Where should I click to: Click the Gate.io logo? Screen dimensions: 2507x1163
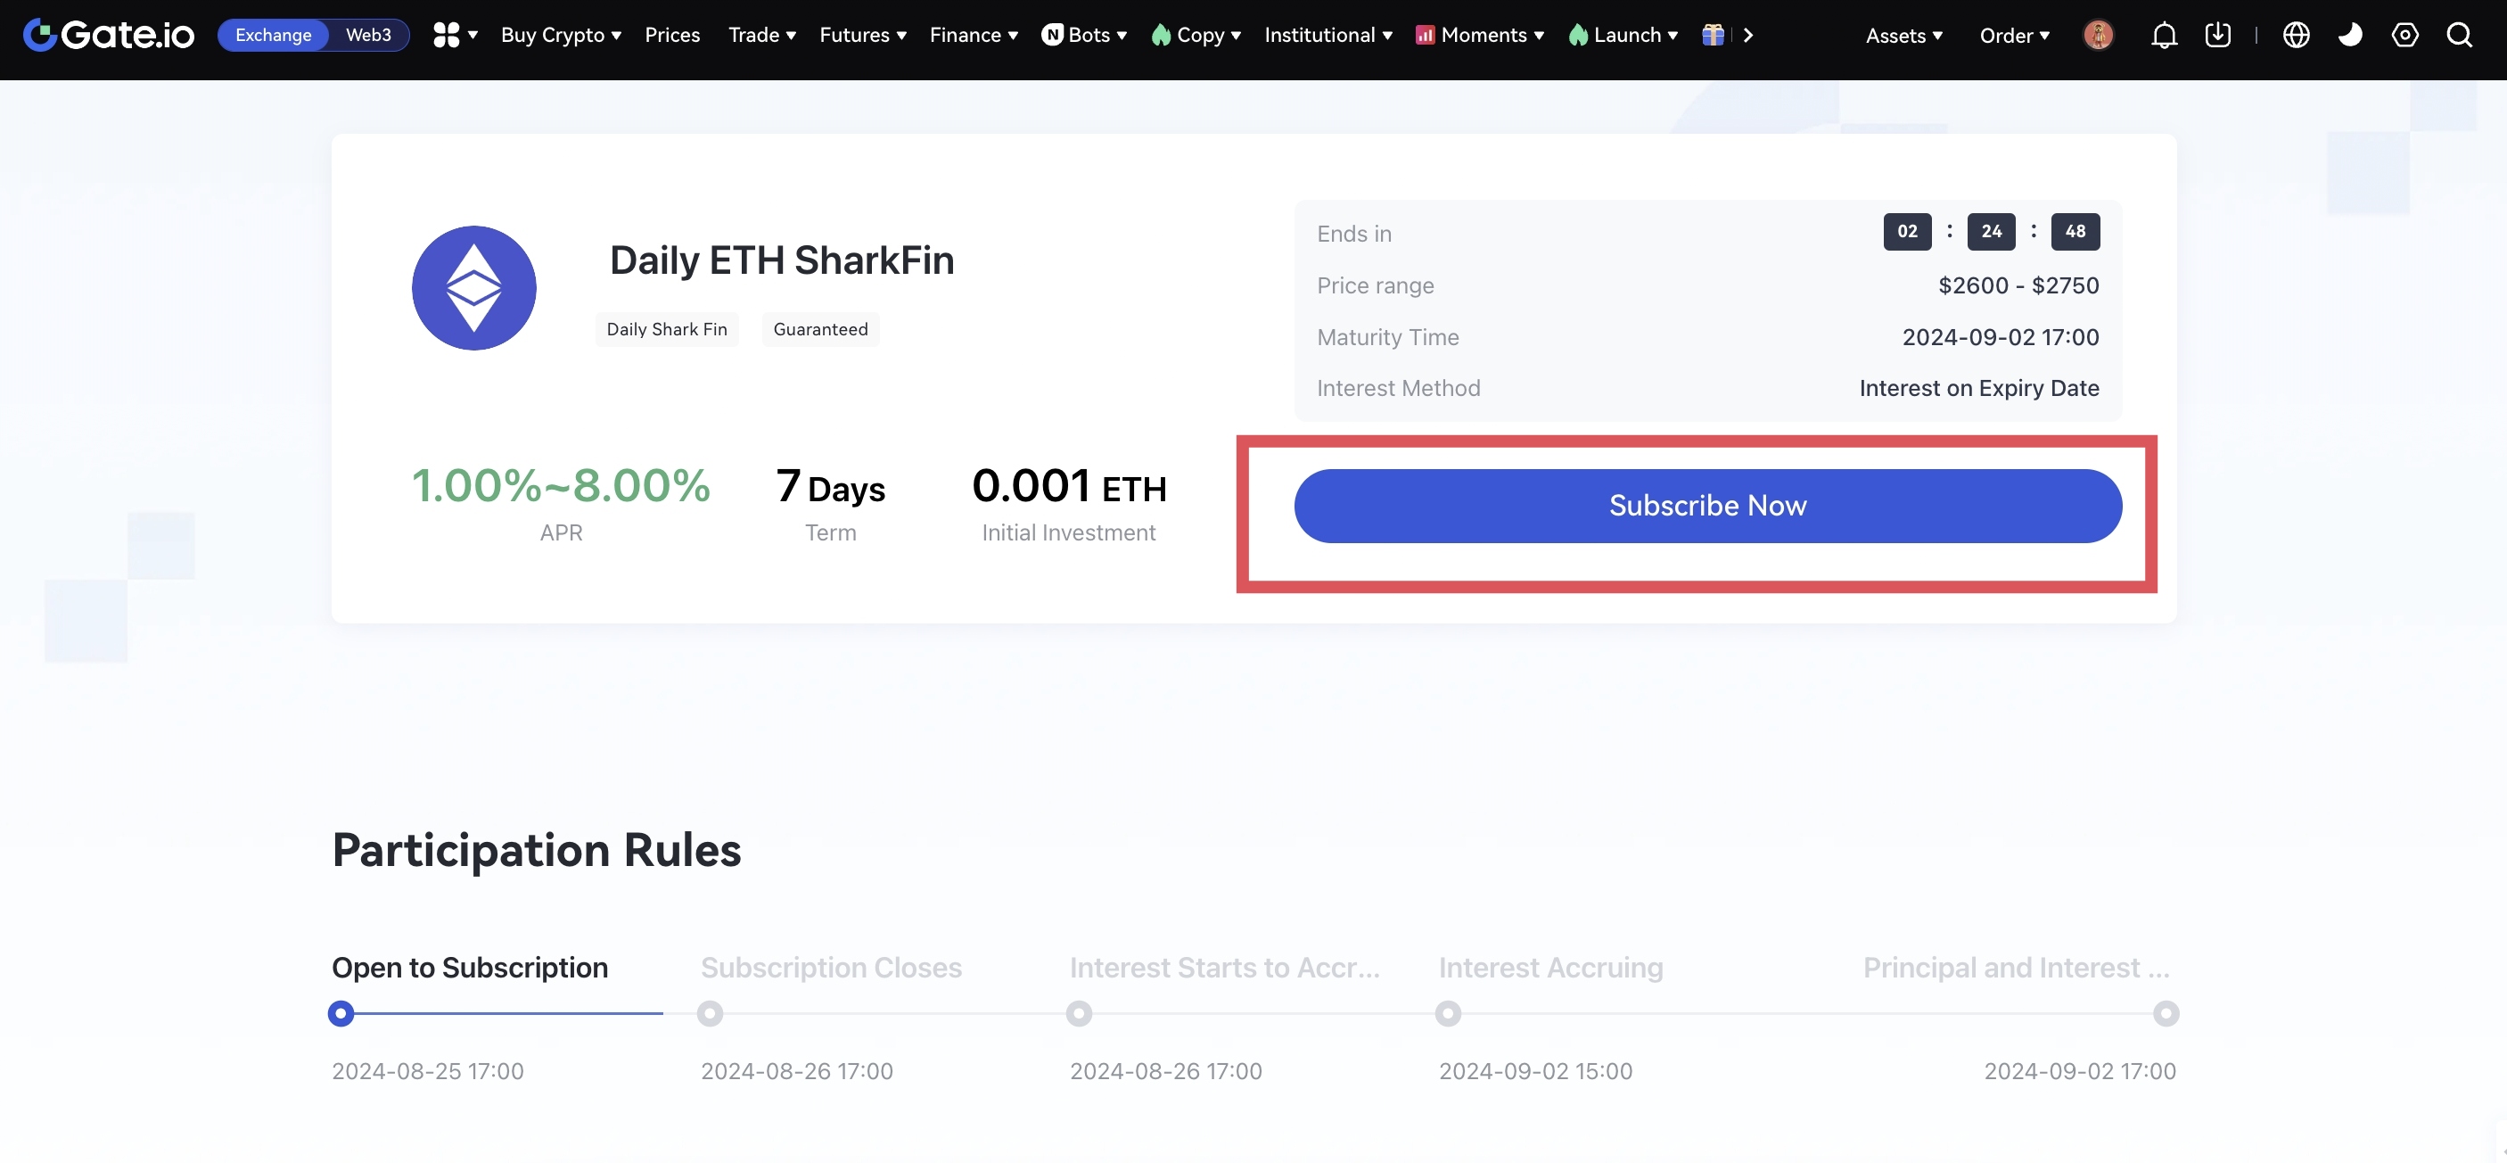click(108, 35)
